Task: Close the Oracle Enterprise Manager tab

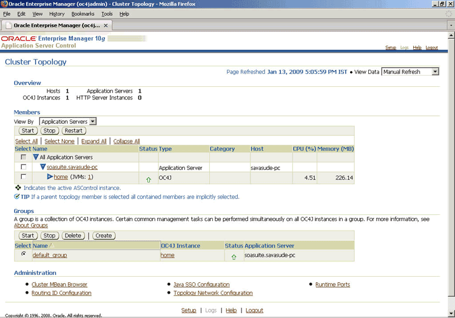Action: (x=106, y=25)
